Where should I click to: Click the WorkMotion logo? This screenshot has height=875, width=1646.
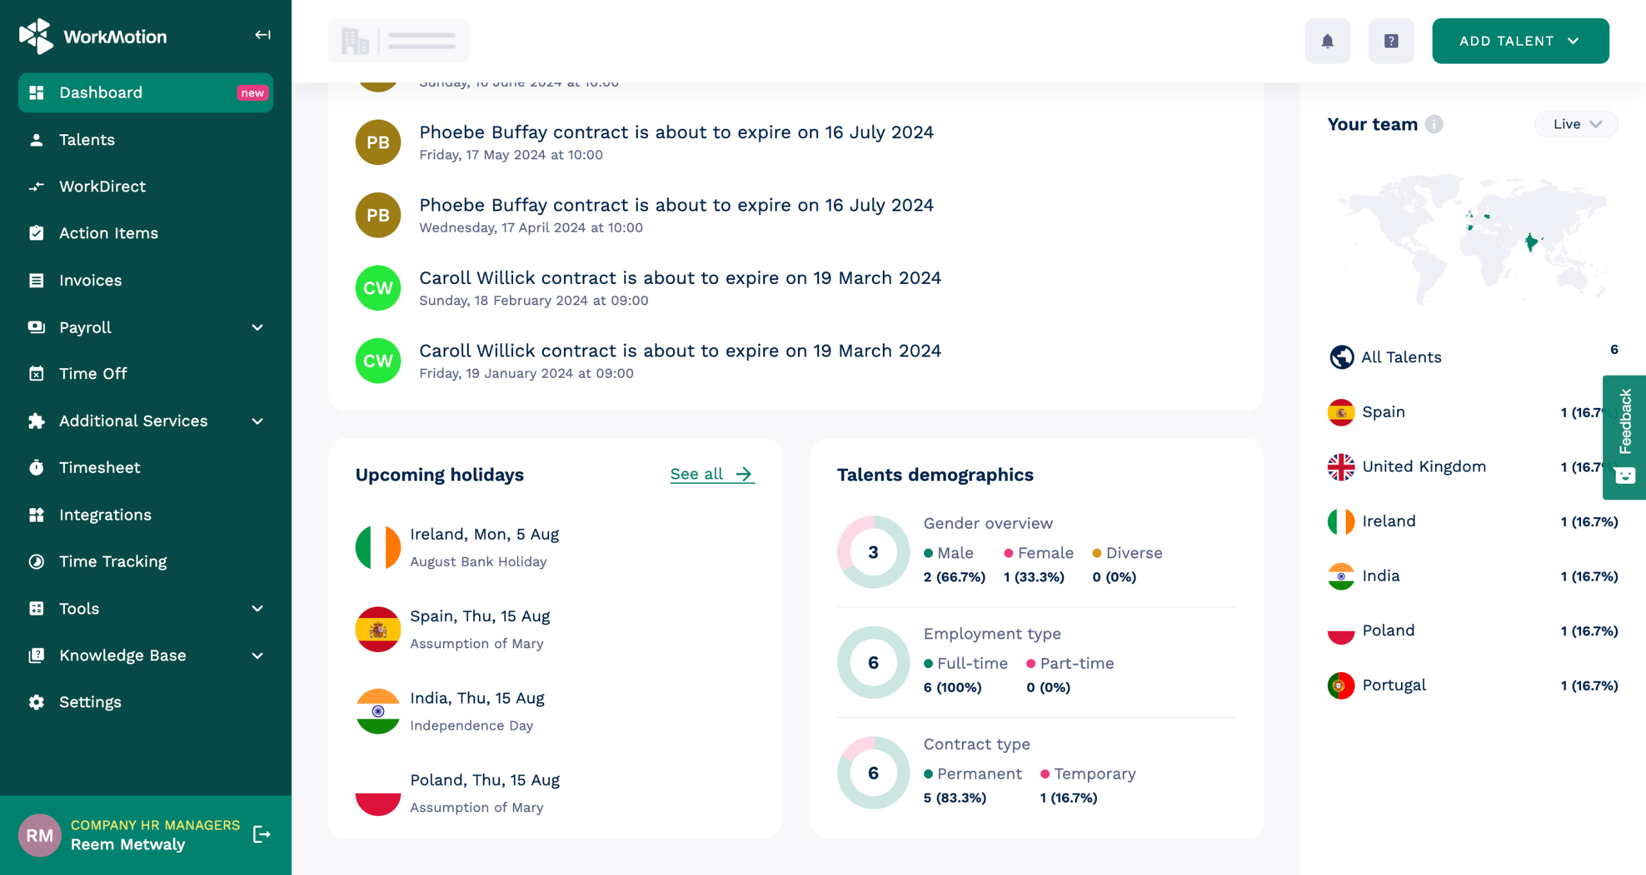[x=93, y=37]
